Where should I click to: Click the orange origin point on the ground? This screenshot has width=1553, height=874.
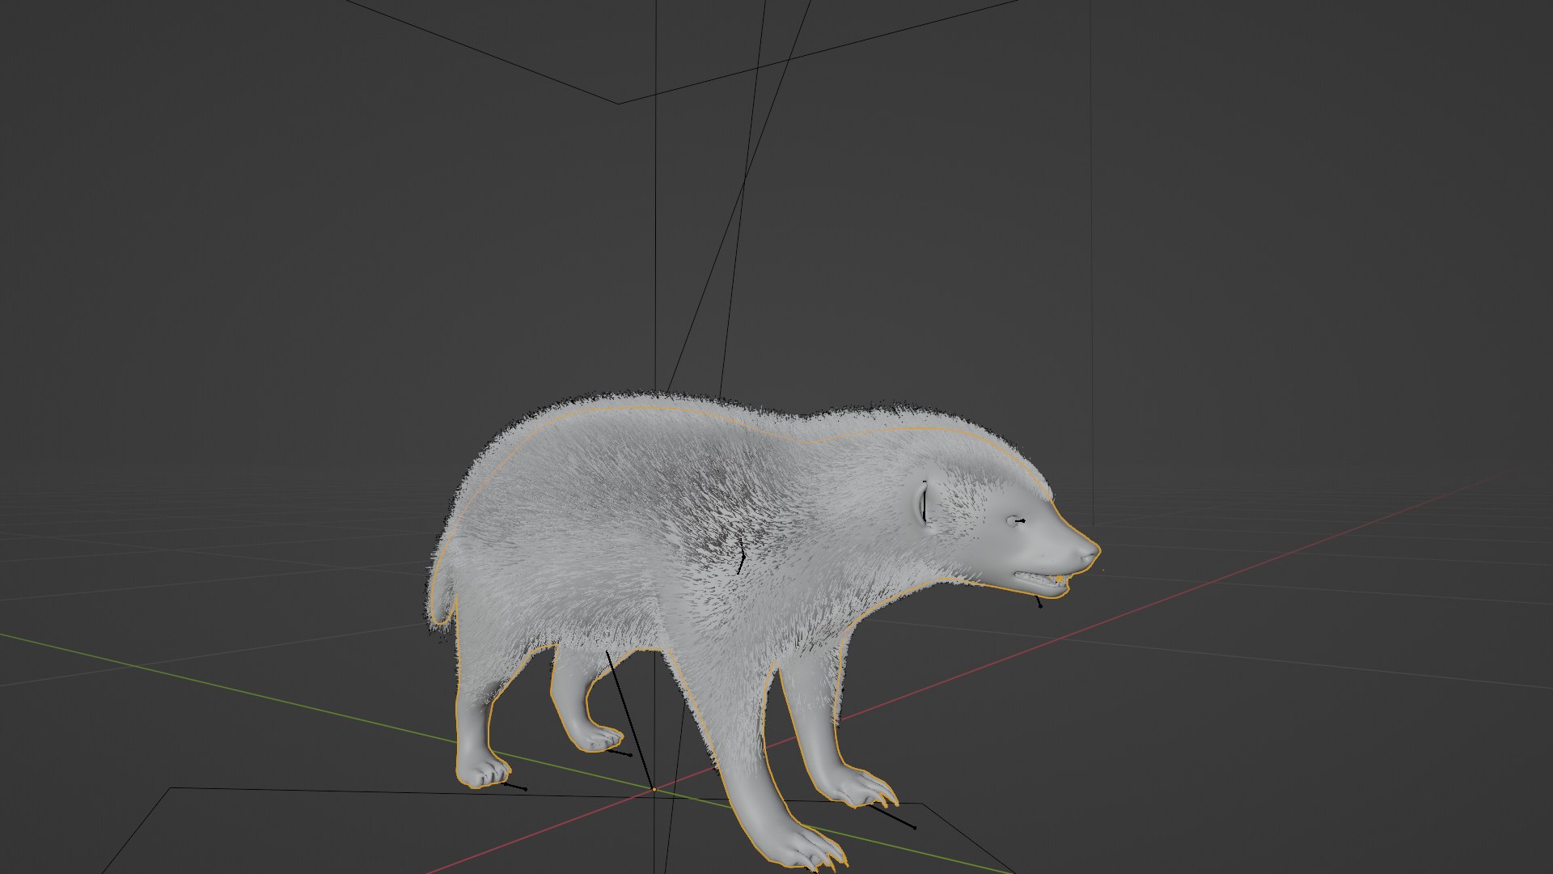(x=654, y=789)
